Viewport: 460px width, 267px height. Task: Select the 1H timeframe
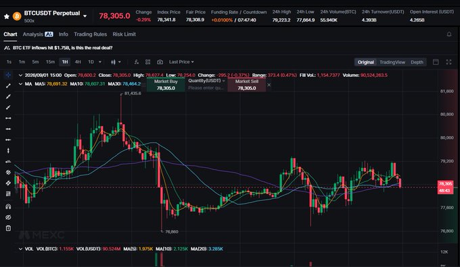click(65, 62)
